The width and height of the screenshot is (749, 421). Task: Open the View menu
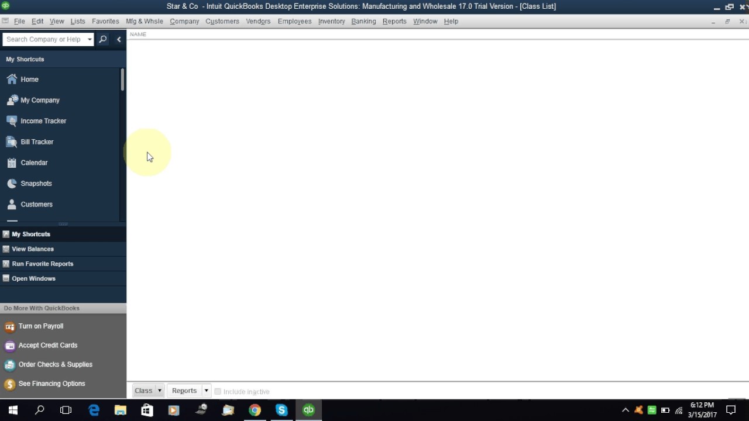[57, 21]
